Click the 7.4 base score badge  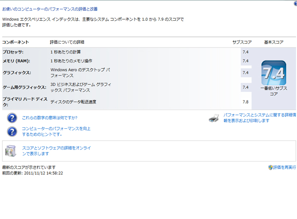tap(274, 73)
